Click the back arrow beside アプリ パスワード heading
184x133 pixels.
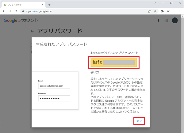tap(32, 31)
